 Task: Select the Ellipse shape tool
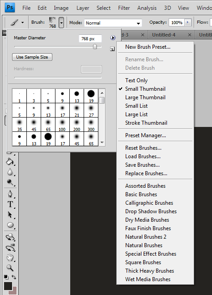tap(10, 225)
